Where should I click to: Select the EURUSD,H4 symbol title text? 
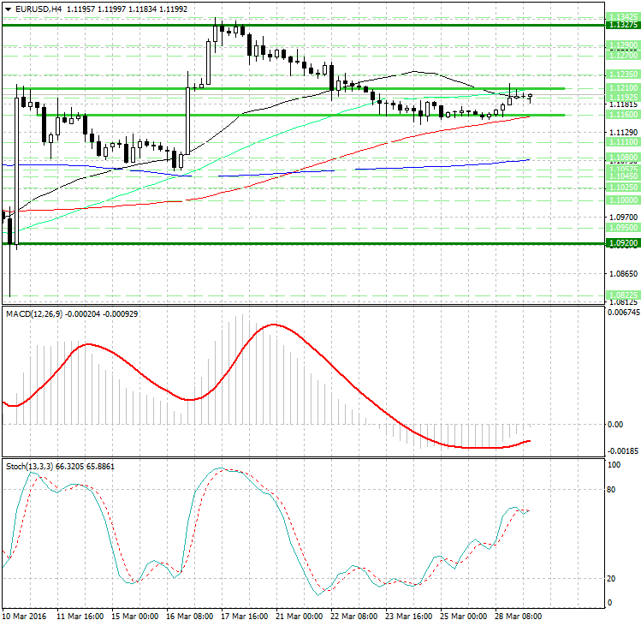tap(39, 9)
